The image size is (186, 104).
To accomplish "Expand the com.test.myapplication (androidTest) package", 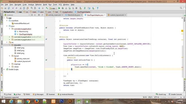I will (x=10, y=37).
